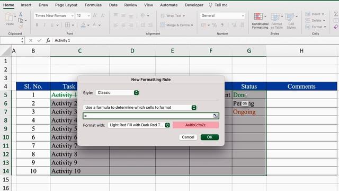
Task: Click Cancel in New Formatting Rule dialog
Action: click(188, 137)
